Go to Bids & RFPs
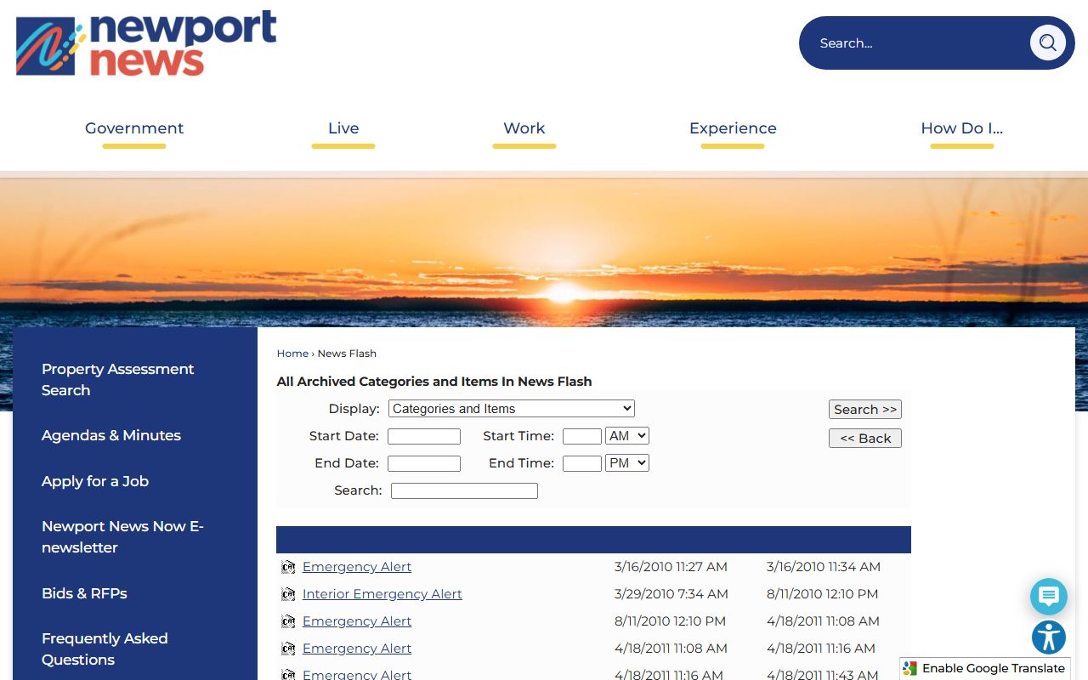 click(84, 593)
